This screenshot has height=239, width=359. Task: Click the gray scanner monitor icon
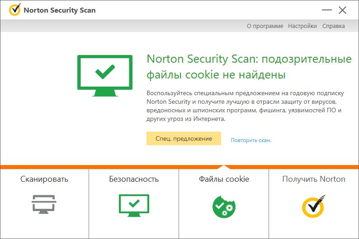[x=44, y=204]
